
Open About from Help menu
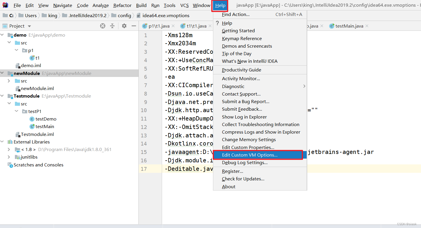[260, 186]
